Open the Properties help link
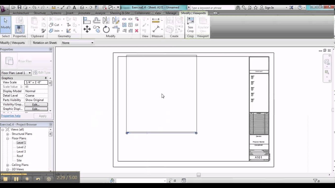This screenshot has height=188, width=335. [x=11, y=116]
